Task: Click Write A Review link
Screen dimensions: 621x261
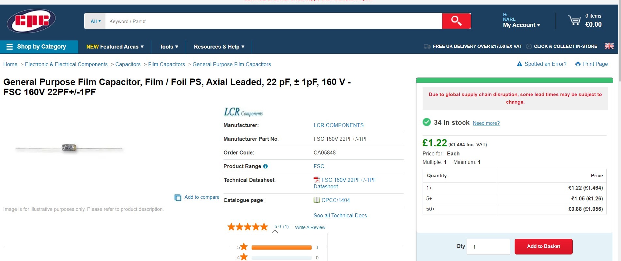Action: click(310, 227)
